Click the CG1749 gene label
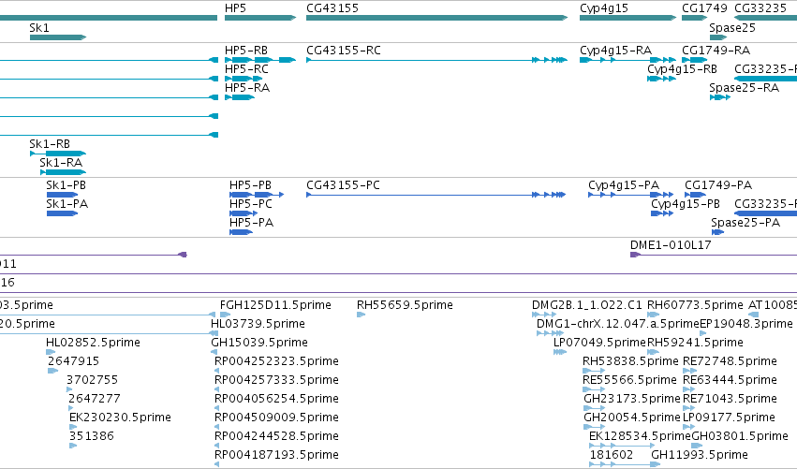This screenshot has height=469, width=797. [704, 8]
